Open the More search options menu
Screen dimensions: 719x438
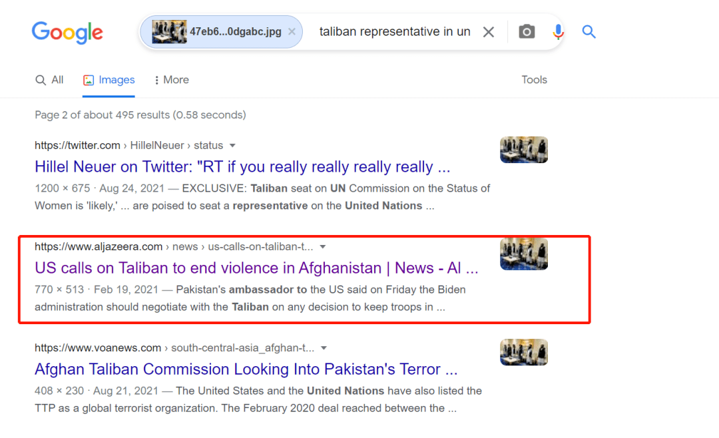click(171, 80)
